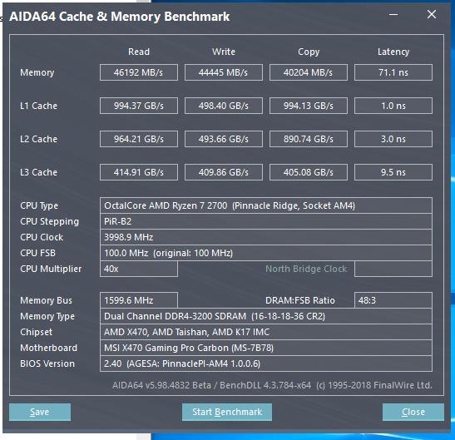Select L3 Cache latency 9.5 ns
This screenshot has height=440, width=455.
(x=393, y=172)
